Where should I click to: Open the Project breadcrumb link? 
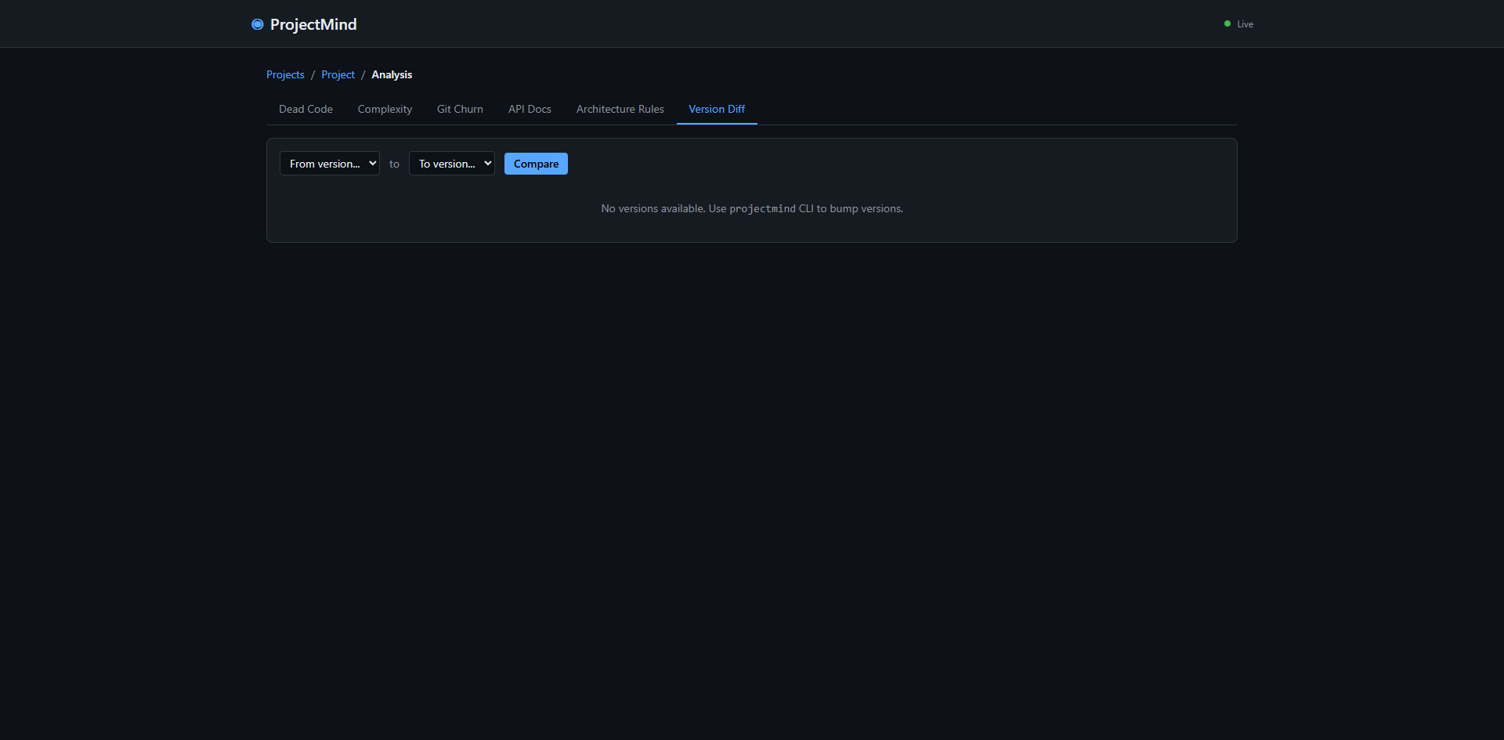pos(338,74)
